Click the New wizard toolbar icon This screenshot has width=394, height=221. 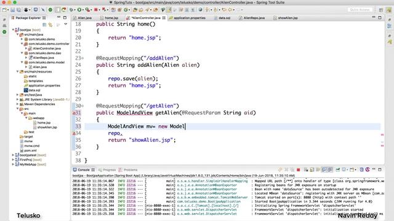[x=4, y=10]
